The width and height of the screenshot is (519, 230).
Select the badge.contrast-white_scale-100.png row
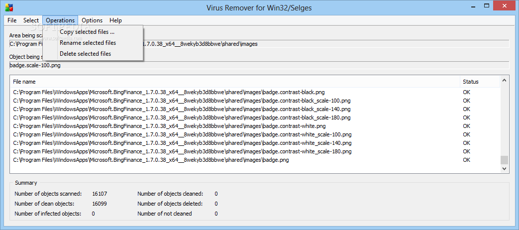255,134
